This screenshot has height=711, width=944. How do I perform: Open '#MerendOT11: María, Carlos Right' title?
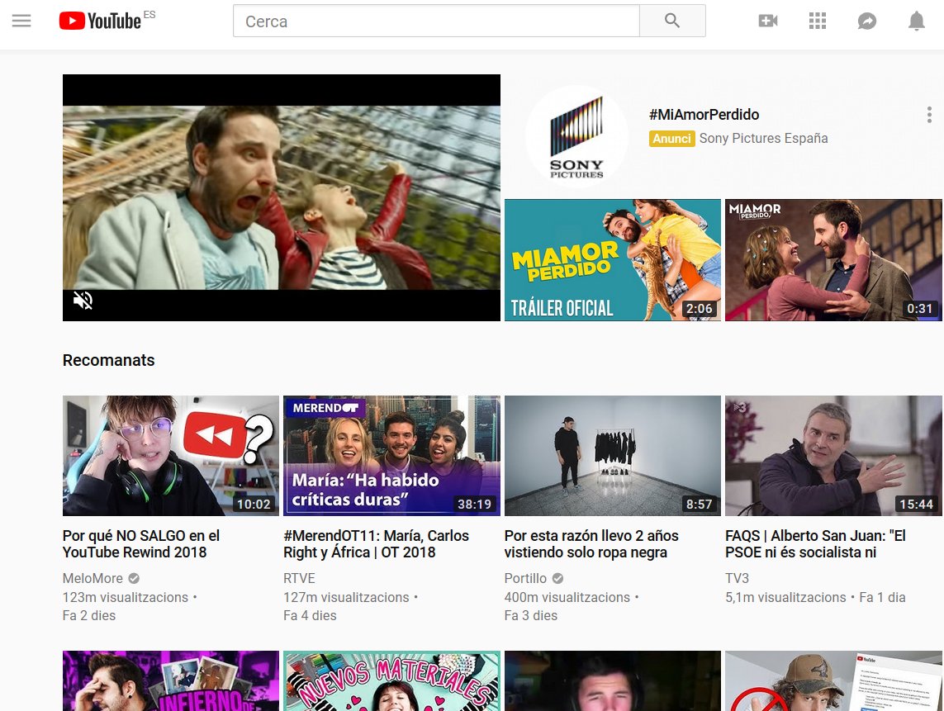click(x=376, y=544)
